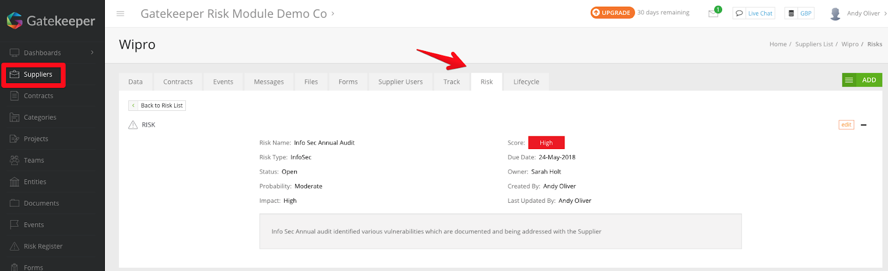
Task: Click the risk name Info Sec Annual Audit
Action: click(324, 143)
